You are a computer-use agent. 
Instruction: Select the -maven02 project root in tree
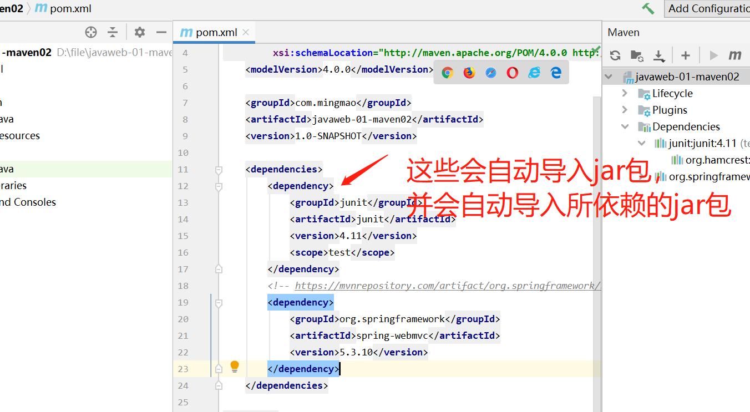pyautogui.click(x=28, y=53)
